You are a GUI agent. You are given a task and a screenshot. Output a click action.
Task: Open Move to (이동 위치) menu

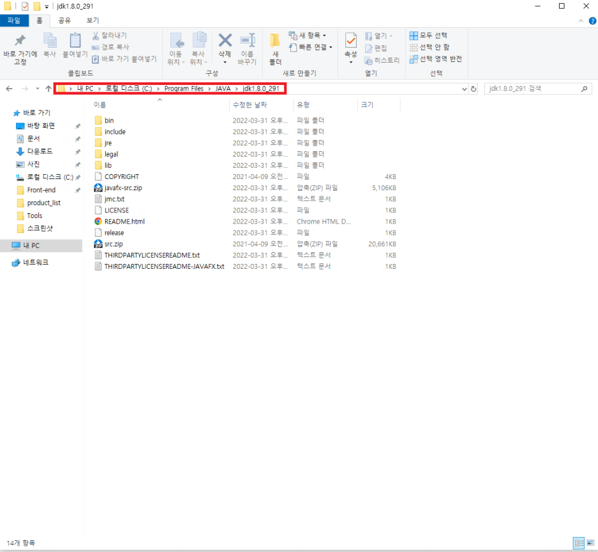176,49
